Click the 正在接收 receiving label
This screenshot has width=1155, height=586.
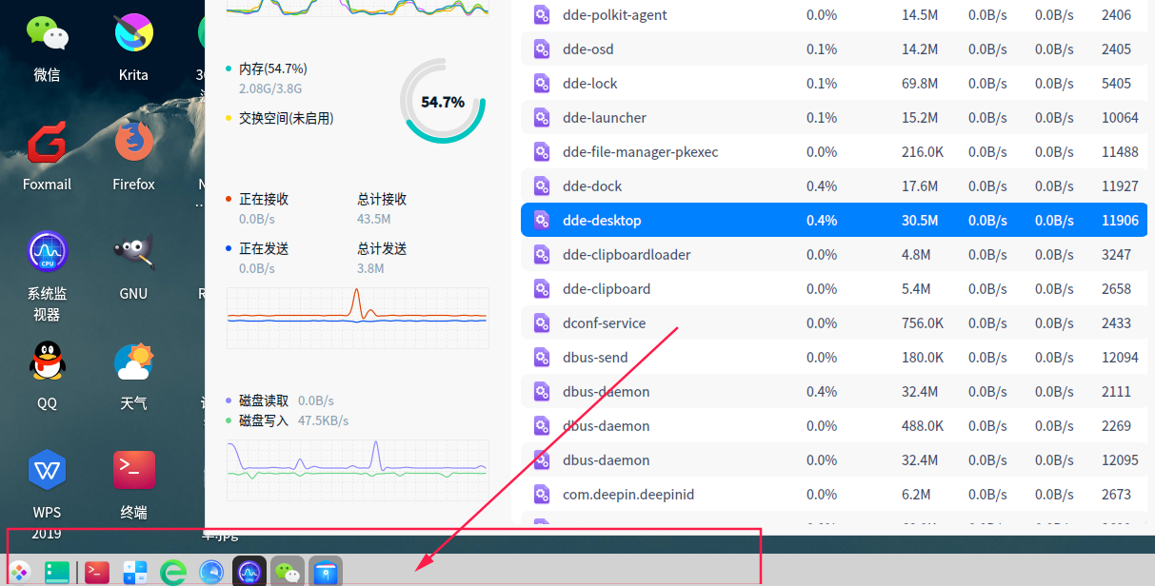(x=264, y=199)
